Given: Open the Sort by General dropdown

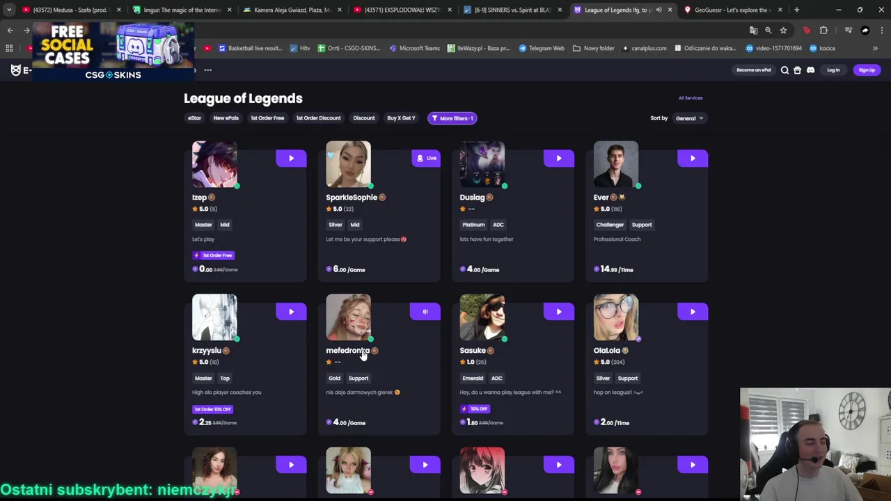Looking at the screenshot, I should tap(689, 118).
